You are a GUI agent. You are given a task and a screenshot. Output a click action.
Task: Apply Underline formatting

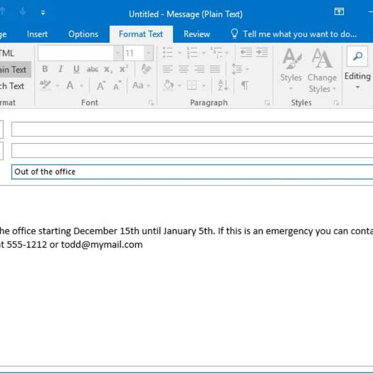(76, 69)
